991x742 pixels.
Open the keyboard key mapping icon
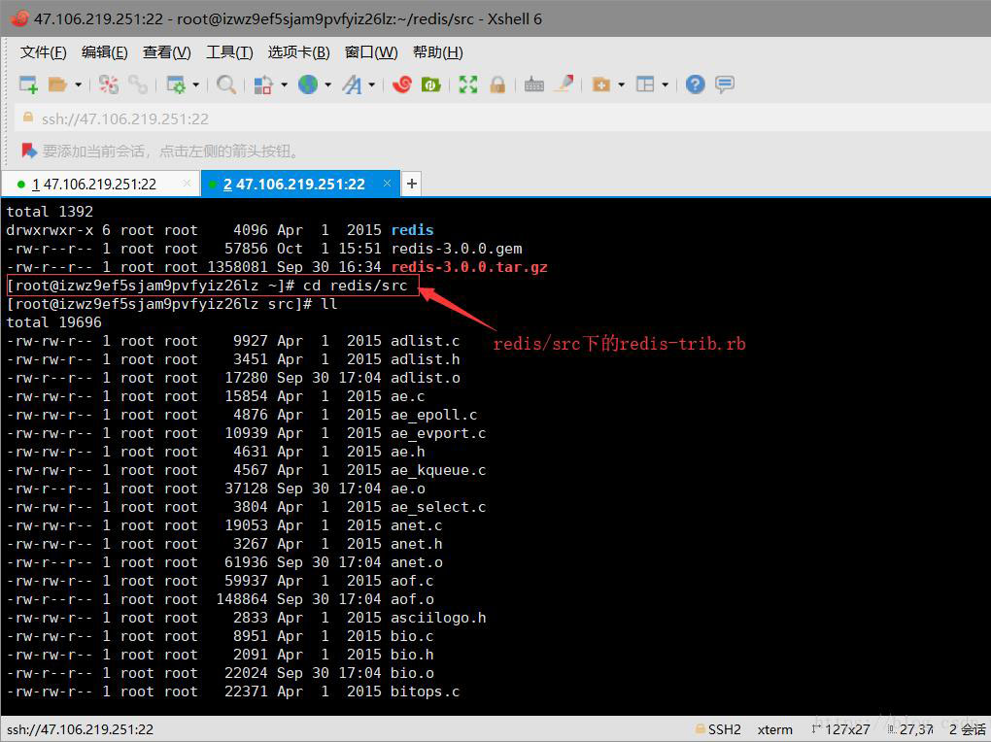coord(534,84)
